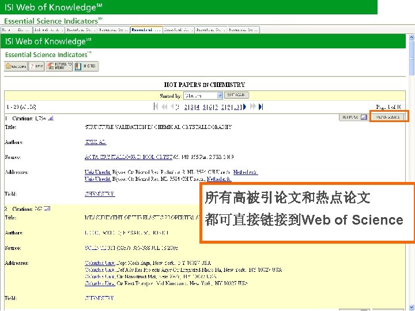Click the previous page arrow
415x311 pixels.
[x=172, y=107]
